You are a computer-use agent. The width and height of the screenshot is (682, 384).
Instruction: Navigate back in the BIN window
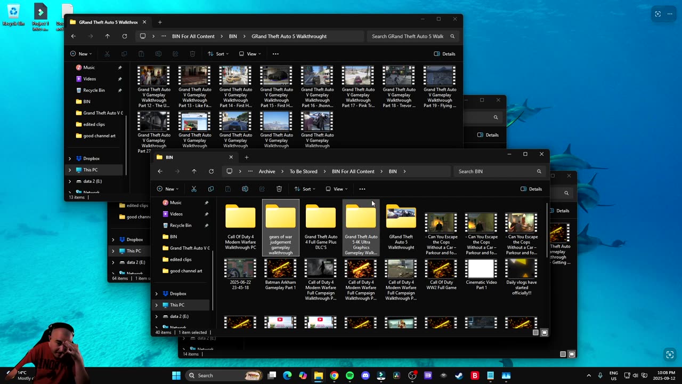click(x=160, y=171)
